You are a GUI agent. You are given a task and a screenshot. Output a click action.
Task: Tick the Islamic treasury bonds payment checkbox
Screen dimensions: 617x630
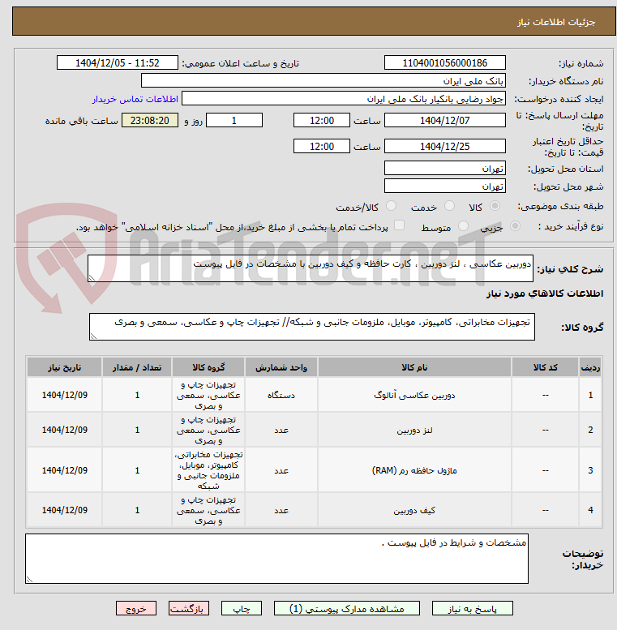click(399, 225)
